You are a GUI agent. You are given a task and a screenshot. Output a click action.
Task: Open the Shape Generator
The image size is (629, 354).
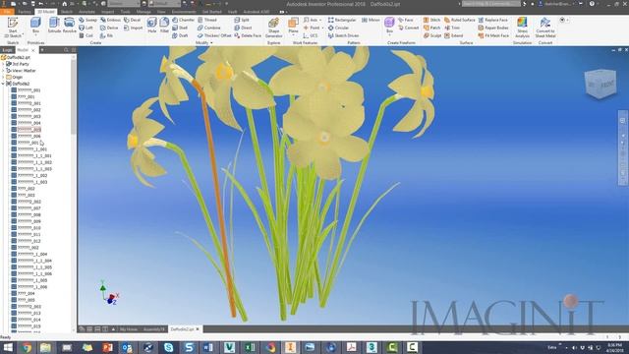(x=273, y=28)
